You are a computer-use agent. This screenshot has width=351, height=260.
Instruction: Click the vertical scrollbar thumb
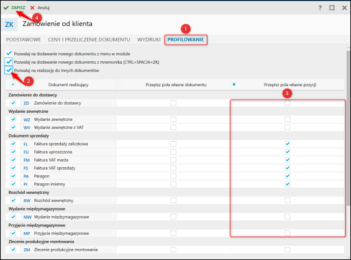point(349,128)
